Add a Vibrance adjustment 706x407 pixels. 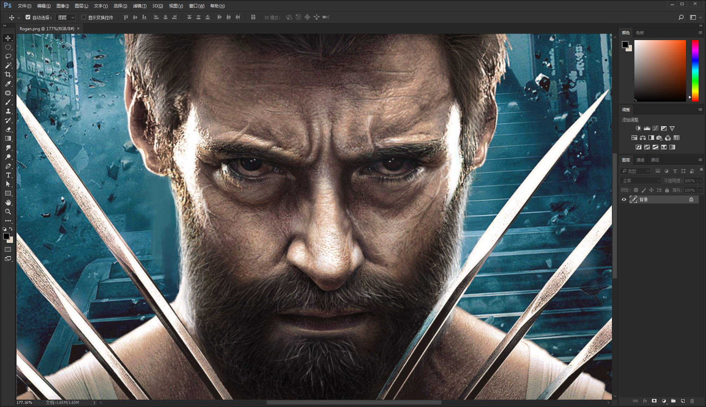[672, 128]
